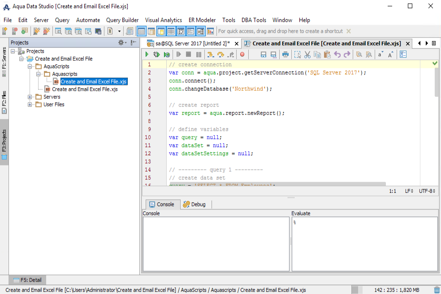
Task: Toggle the F1: Servers side panel
Action: [4, 62]
